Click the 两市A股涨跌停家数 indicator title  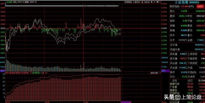(x=13, y=73)
